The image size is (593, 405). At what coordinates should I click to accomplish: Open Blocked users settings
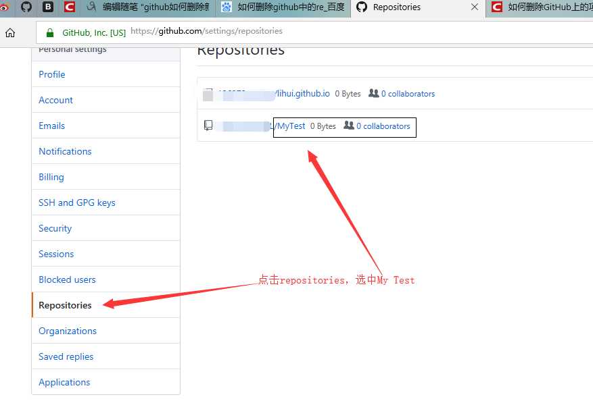point(106,279)
